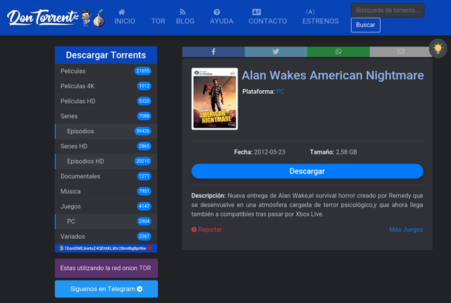Click the Tor onion icon beside the logo
Image resolution: width=451 pixels, height=303 pixels.
(x=99, y=18)
